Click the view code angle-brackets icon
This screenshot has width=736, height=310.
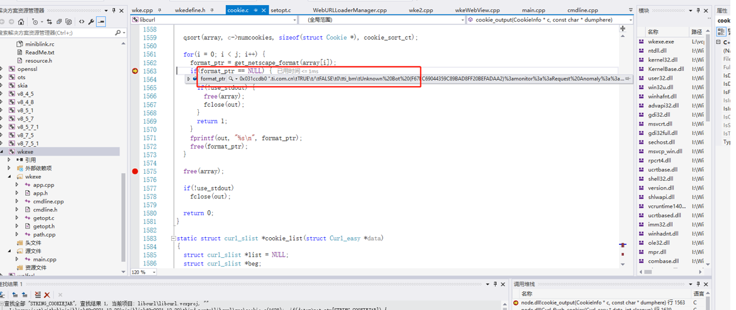pos(82,21)
